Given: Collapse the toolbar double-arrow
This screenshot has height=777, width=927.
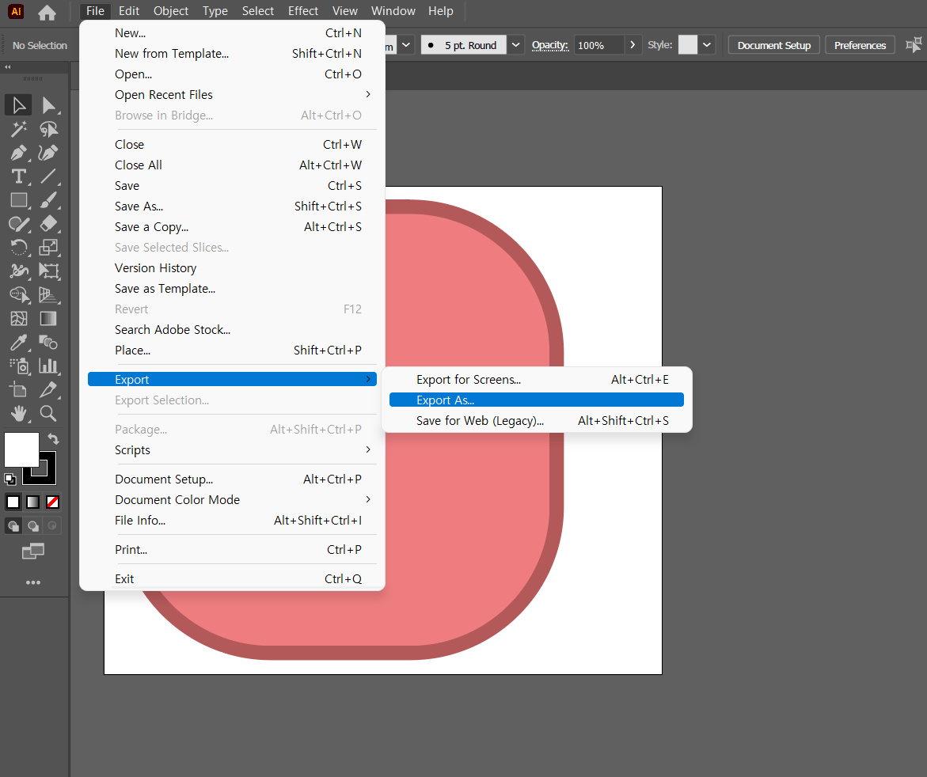Looking at the screenshot, I should pos(8,66).
